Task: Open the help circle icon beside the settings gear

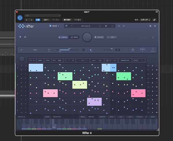Action: click(x=151, y=26)
